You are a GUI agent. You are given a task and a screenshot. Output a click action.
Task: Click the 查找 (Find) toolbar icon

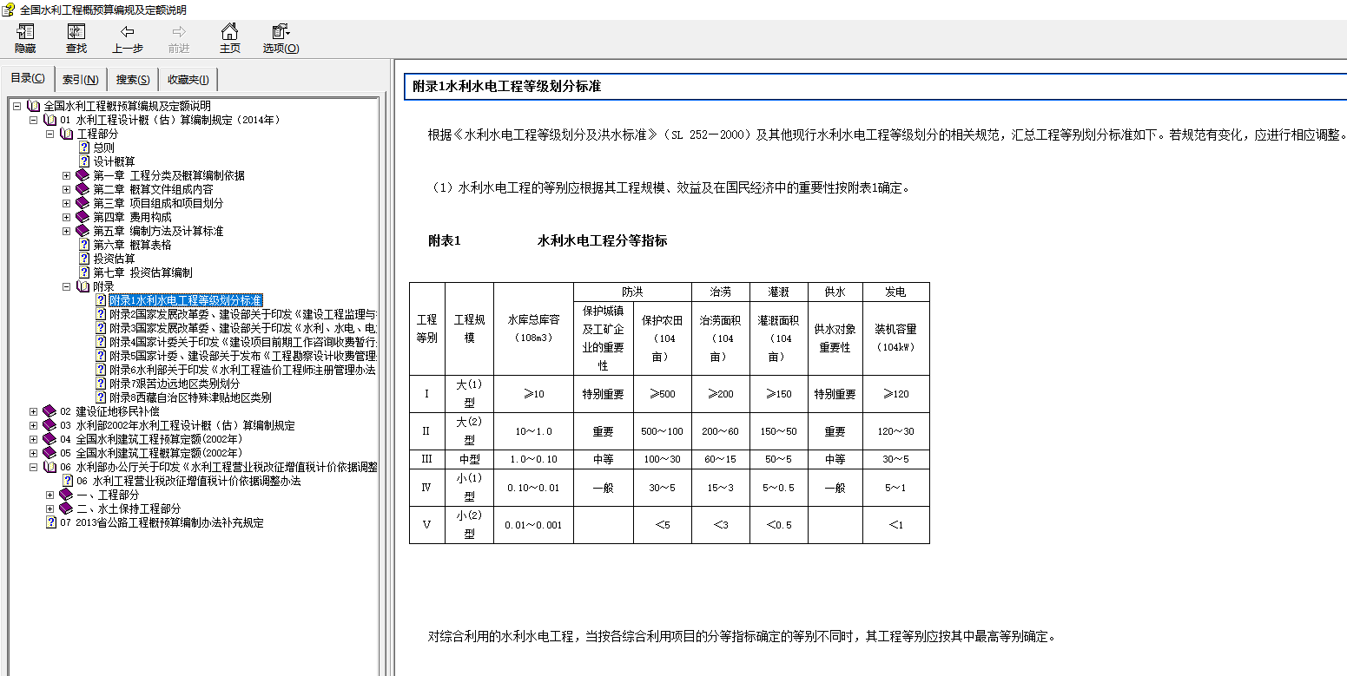click(76, 39)
